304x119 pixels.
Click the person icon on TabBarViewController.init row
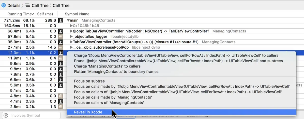point(61,31)
